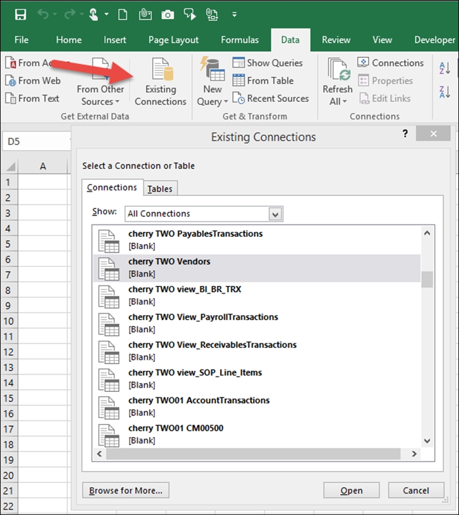Click the dialog Help question mark
This screenshot has width=459, height=515.
point(405,134)
